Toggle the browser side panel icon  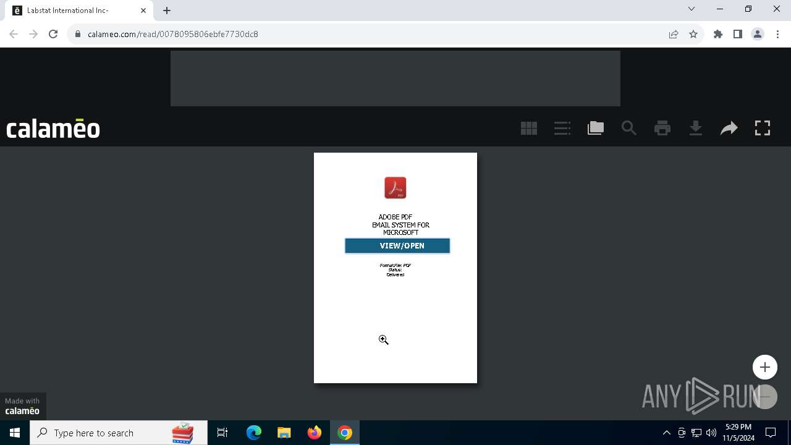738,34
